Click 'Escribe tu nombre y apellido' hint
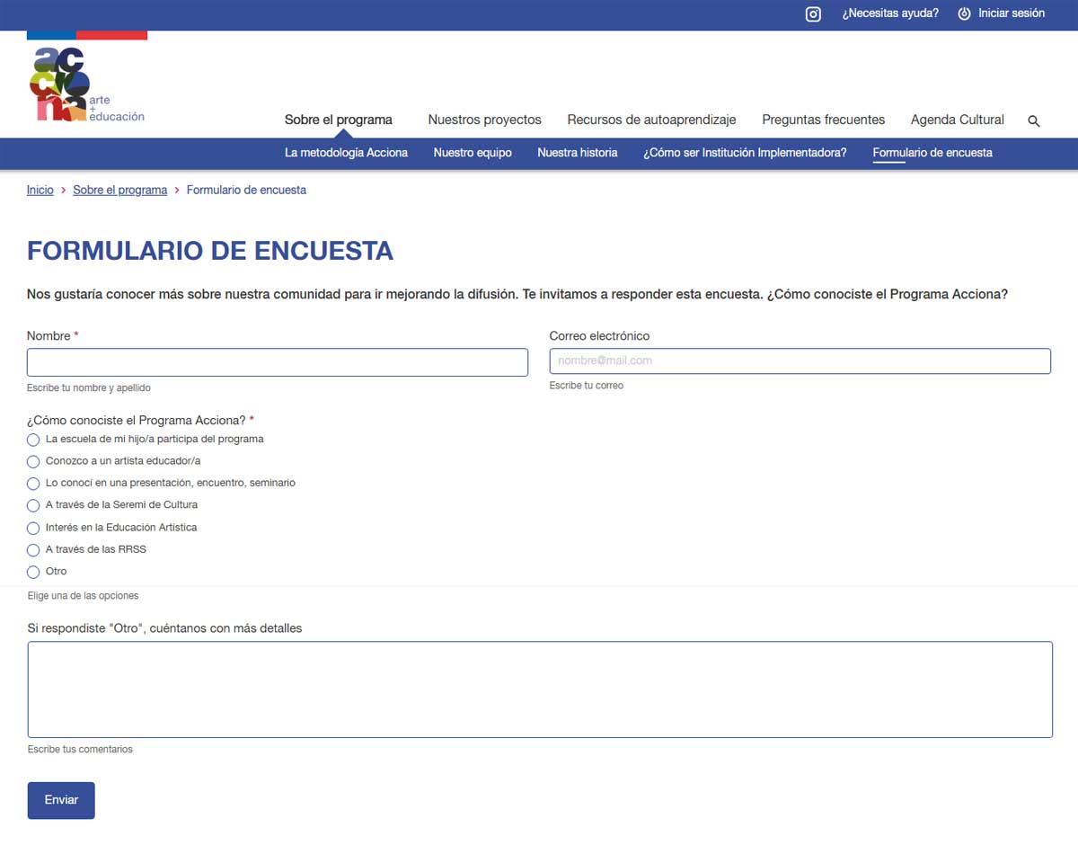 pos(89,388)
